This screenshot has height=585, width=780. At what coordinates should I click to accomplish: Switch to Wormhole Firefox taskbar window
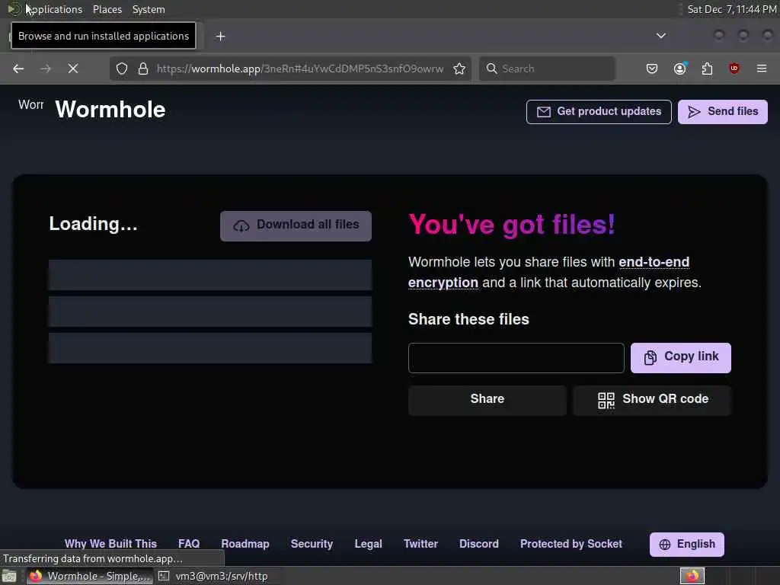pyautogui.click(x=90, y=576)
